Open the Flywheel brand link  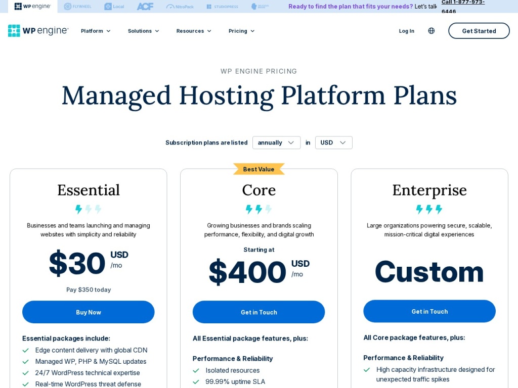click(77, 6)
